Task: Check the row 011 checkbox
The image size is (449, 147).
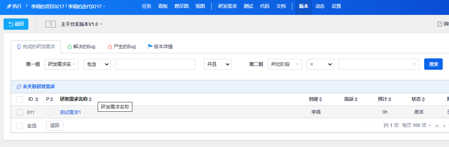Action: (20, 113)
